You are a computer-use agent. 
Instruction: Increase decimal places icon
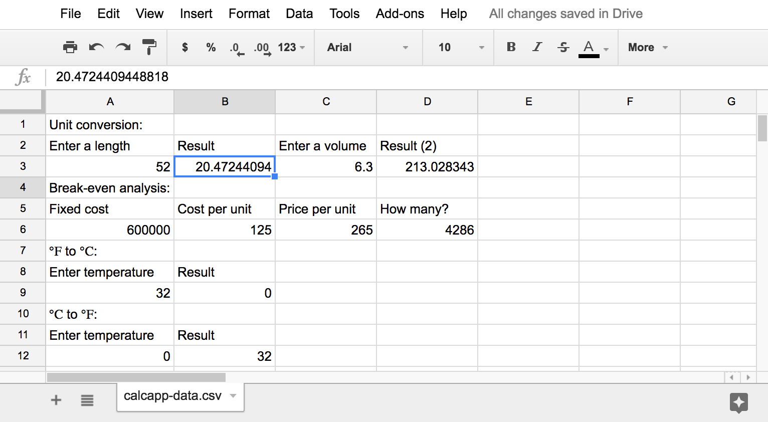(262, 48)
